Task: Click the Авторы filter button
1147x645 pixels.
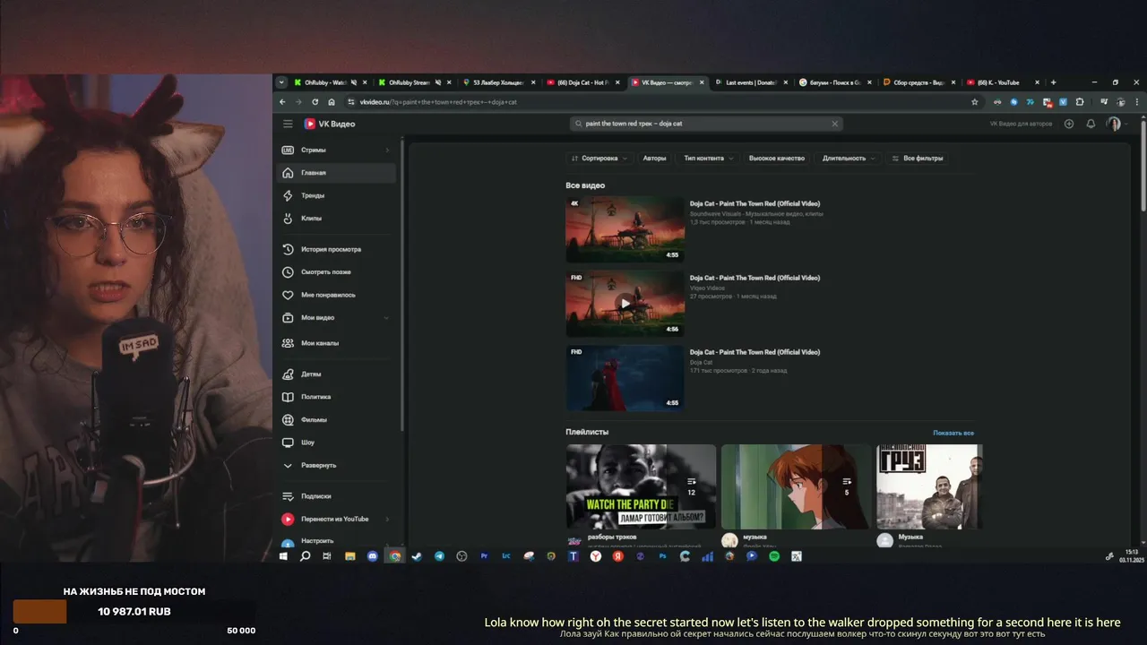Action: pos(654,159)
